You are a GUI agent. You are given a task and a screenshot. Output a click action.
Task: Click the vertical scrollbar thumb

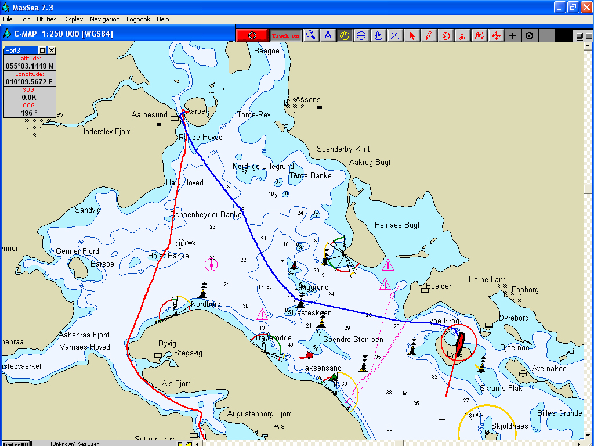tap(588, 189)
